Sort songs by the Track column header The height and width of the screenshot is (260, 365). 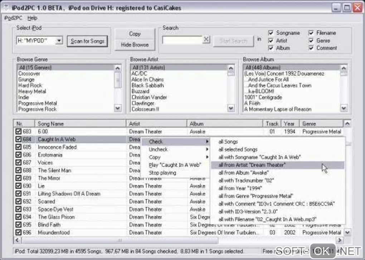pos(272,124)
